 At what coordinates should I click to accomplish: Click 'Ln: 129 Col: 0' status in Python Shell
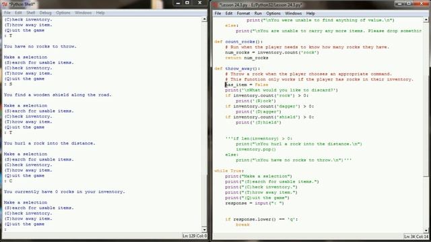(195, 236)
